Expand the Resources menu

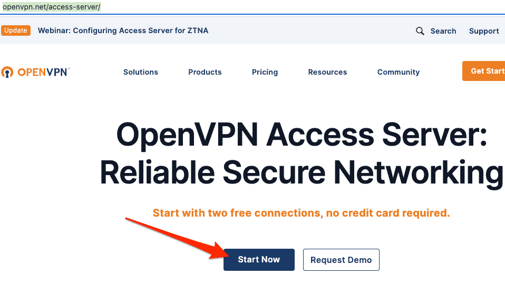(327, 72)
